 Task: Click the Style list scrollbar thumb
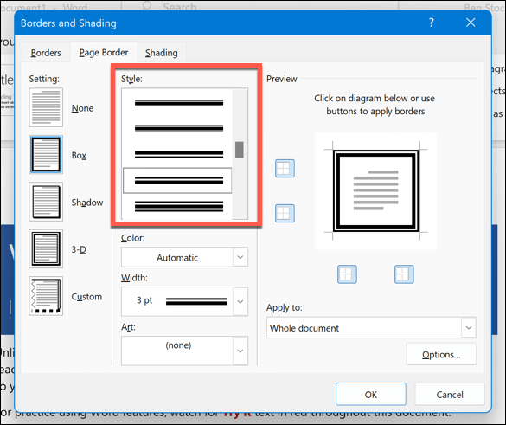[x=239, y=150]
